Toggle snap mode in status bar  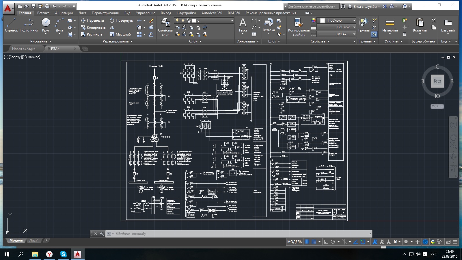(x=314, y=242)
